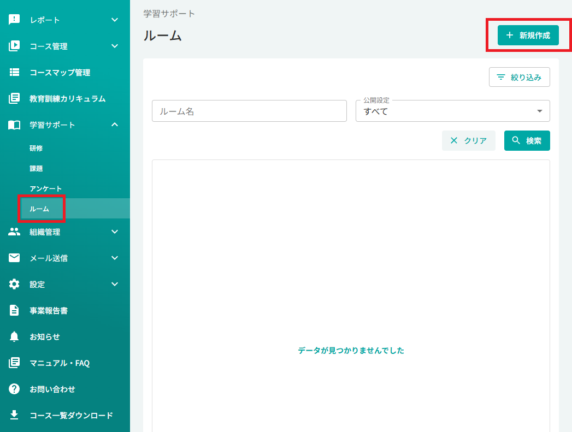Expand the 組織管理 menu chevron
Screen dimensions: 572x432
(x=115, y=232)
